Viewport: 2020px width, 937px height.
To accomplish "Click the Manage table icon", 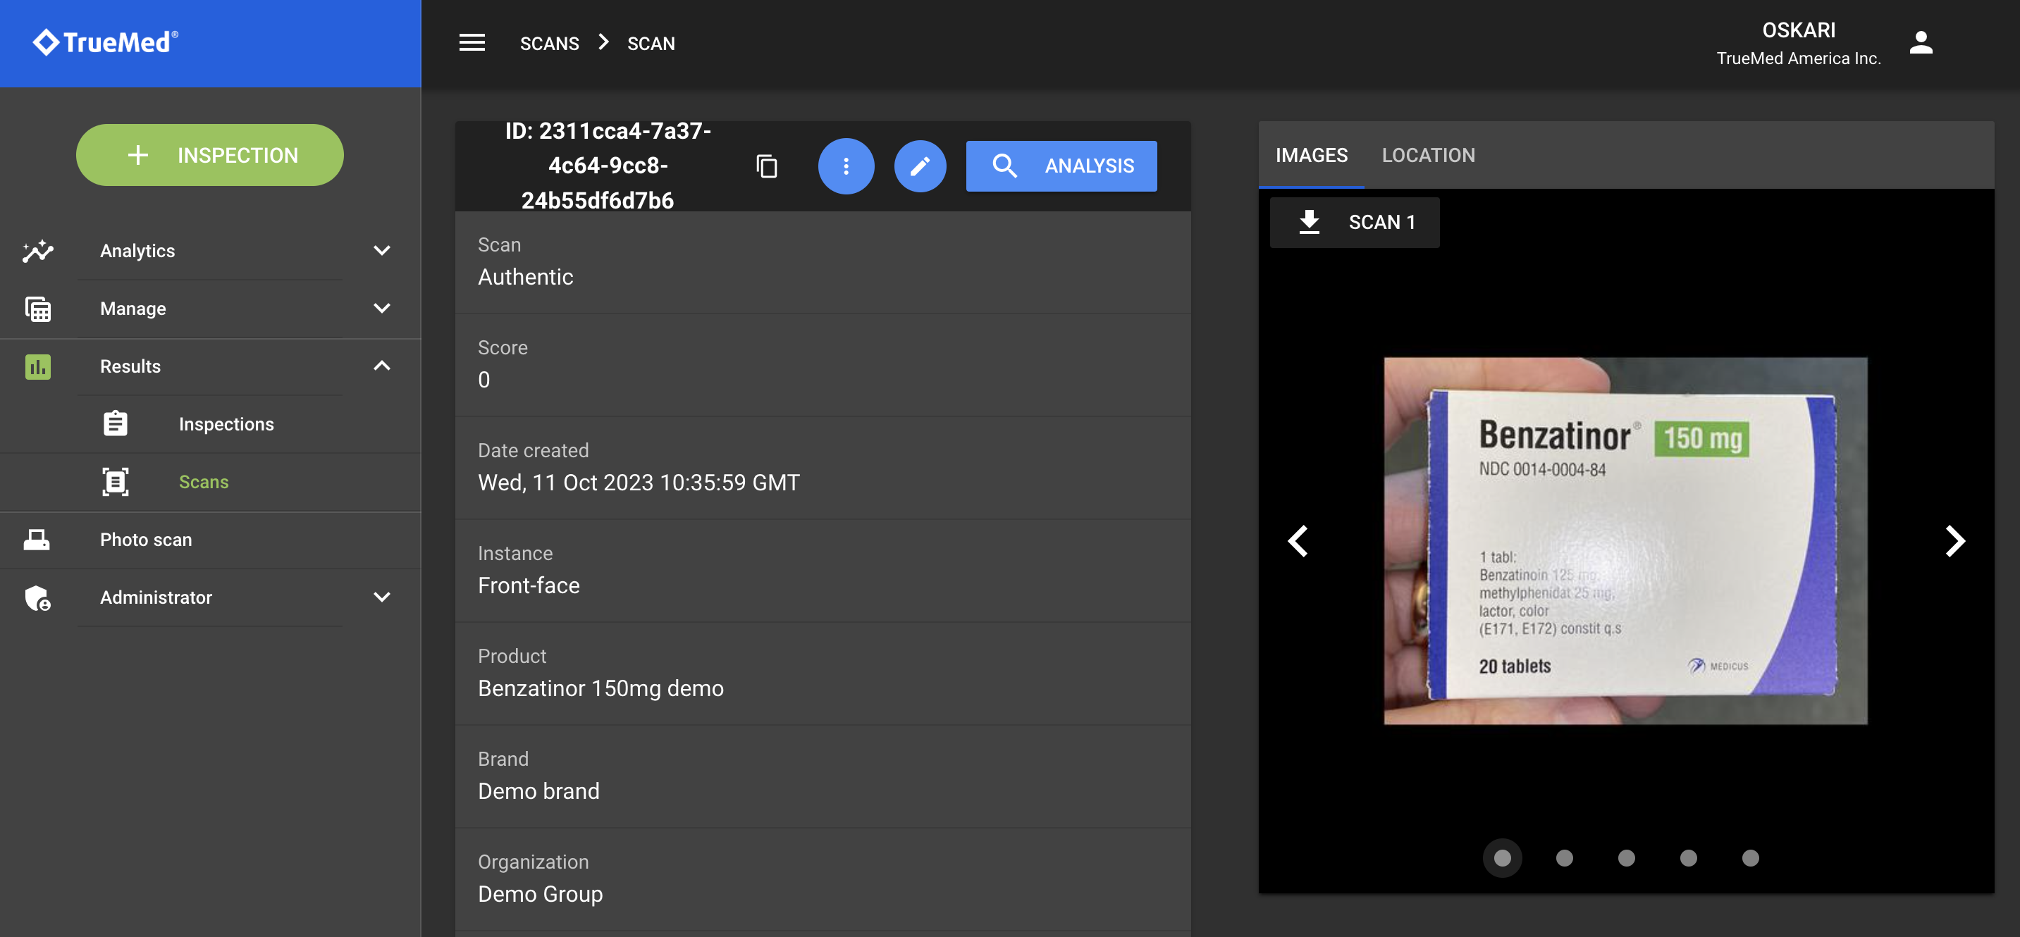I will (37, 309).
